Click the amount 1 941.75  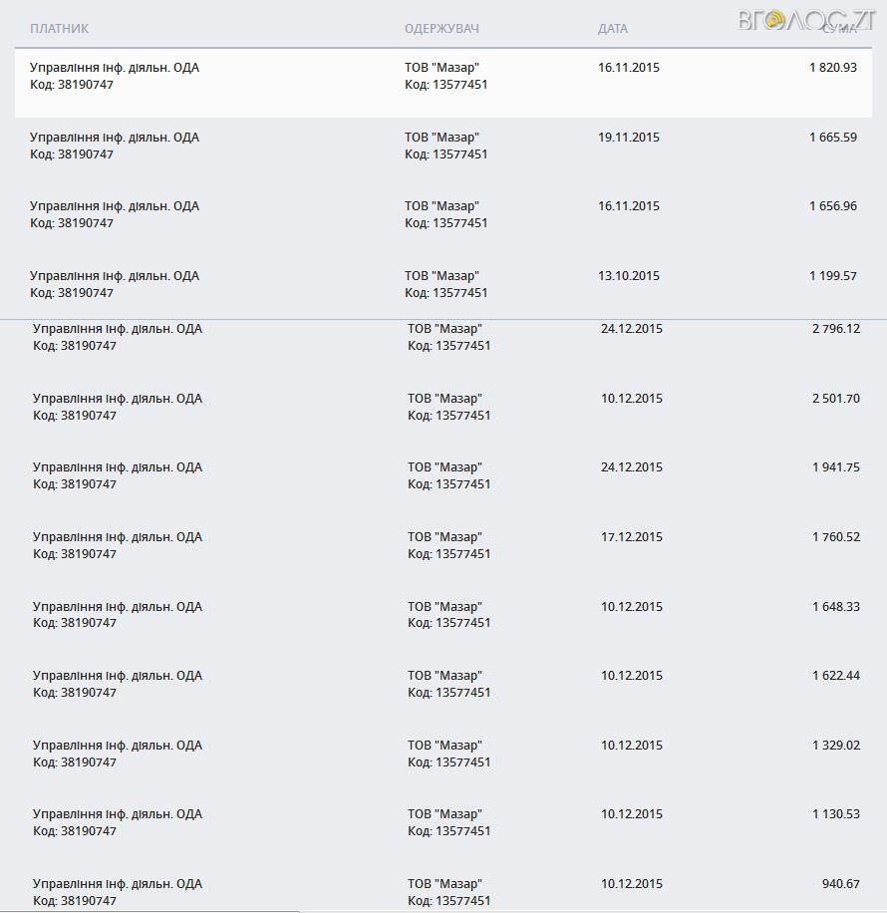pyautogui.click(x=836, y=467)
